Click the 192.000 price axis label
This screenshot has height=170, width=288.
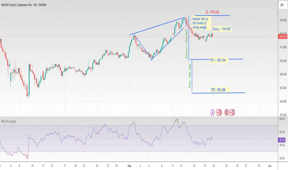(283, 47)
